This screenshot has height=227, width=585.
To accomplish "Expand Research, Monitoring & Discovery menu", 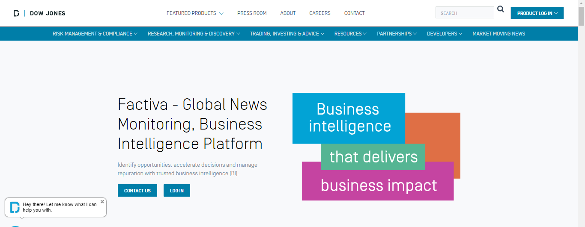I will coord(194,34).
